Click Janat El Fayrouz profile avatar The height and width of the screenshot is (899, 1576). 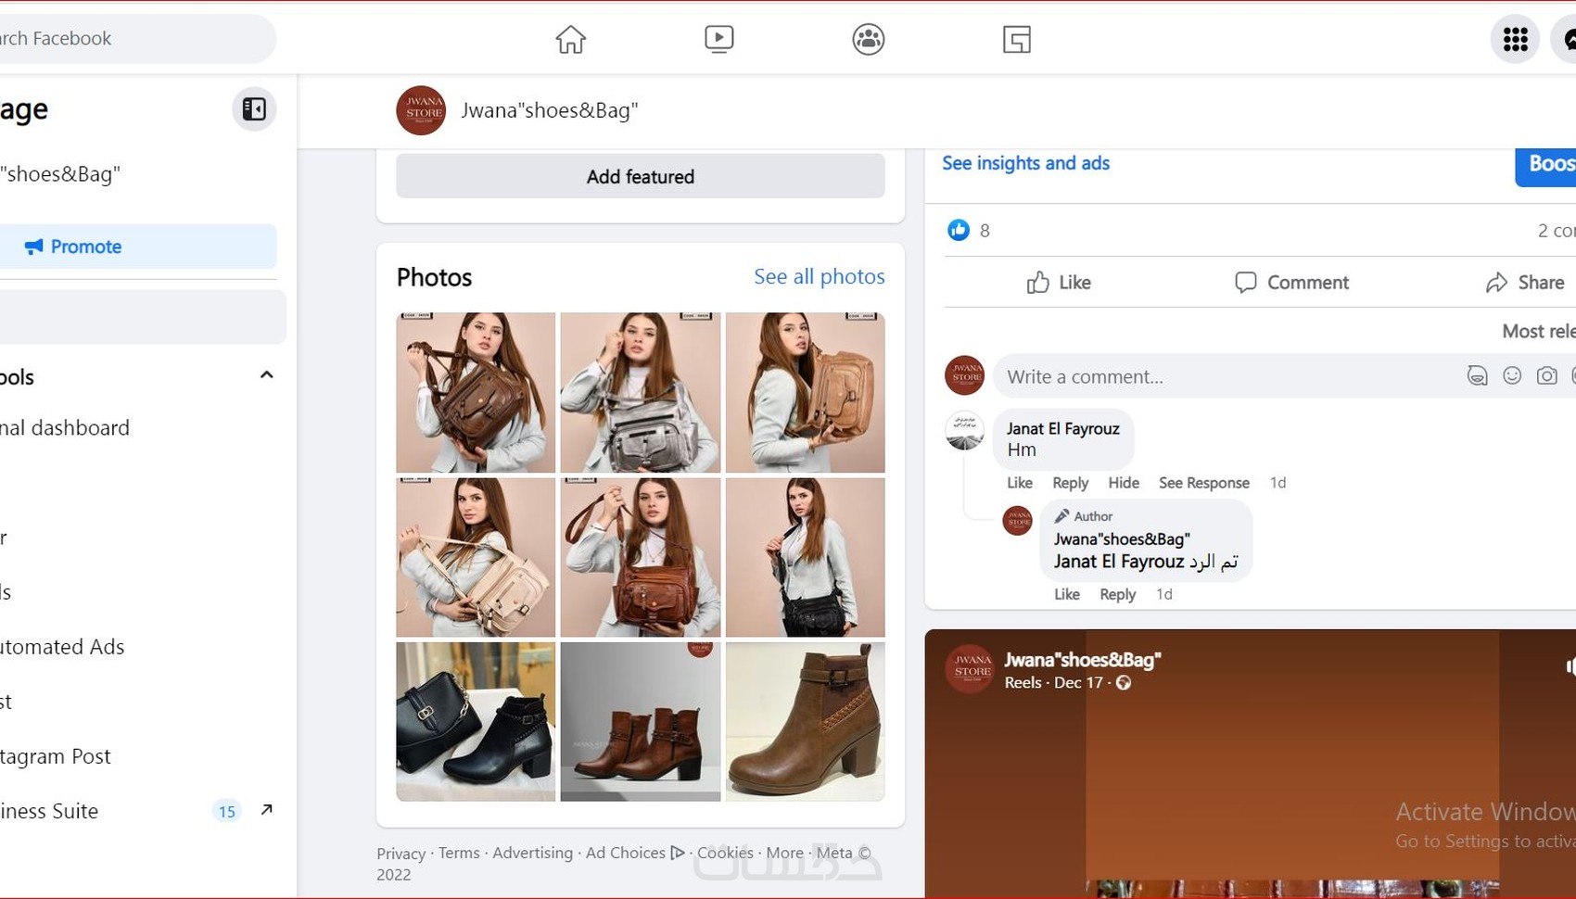click(x=964, y=431)
